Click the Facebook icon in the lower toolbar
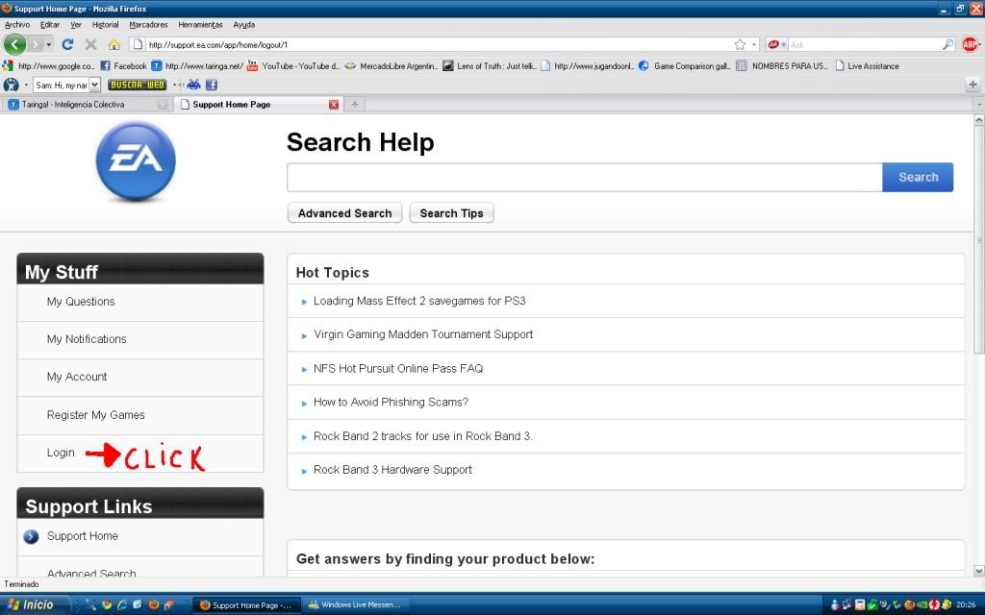The image size is (985, 615). click(212, 85)
